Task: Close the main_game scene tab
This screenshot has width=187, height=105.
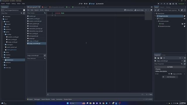Action: tap(39, 7)
